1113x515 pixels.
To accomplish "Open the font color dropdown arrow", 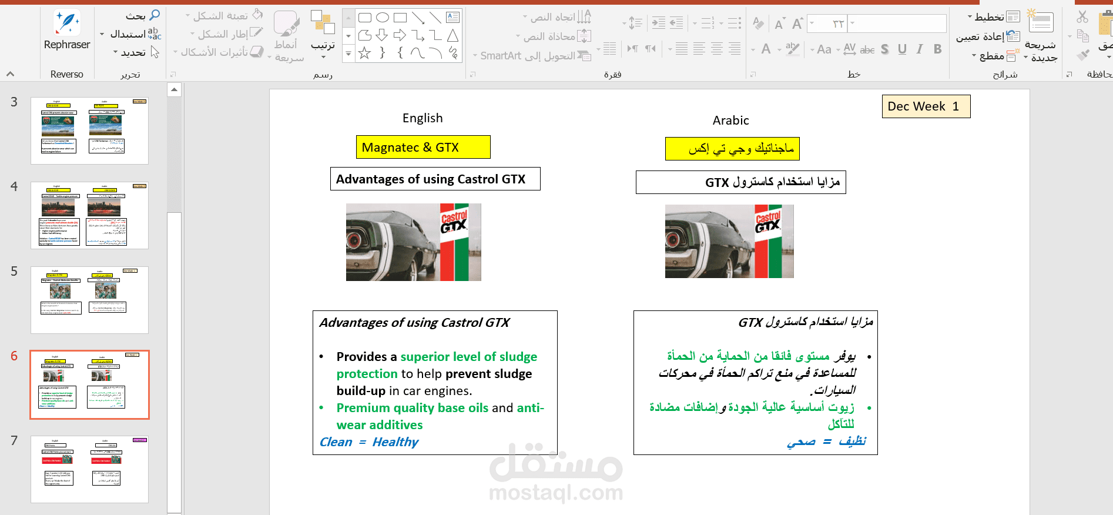I will [753, 50].
